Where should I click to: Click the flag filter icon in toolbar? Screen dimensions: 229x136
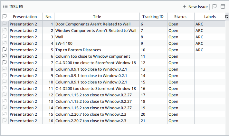pyautogui.click(x=215, y=6)
